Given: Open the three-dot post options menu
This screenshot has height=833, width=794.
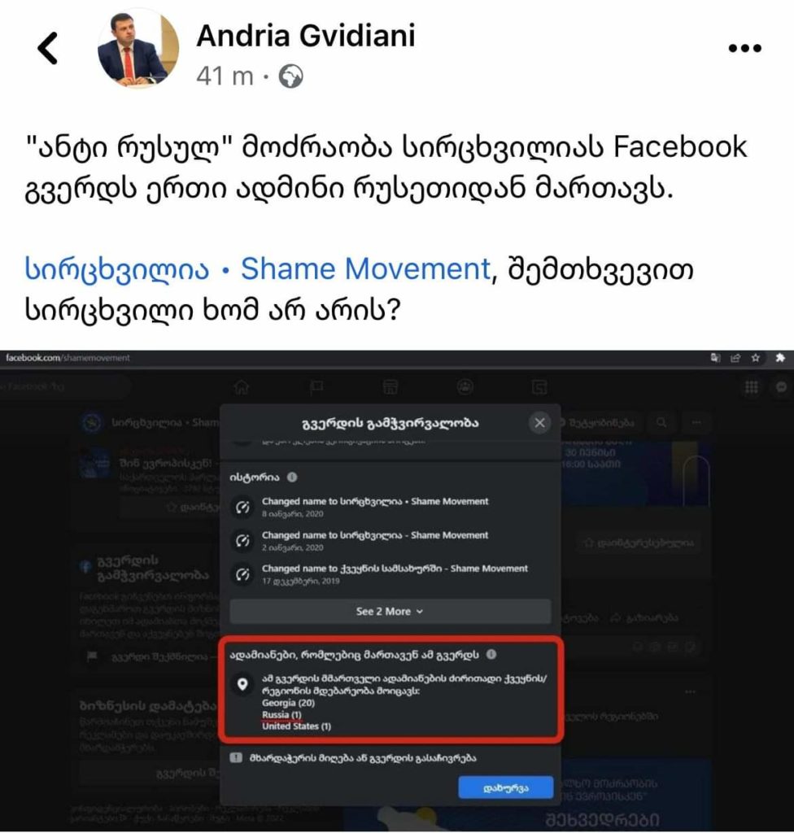Looking at the screenshot, I should (x=744, y=48).
